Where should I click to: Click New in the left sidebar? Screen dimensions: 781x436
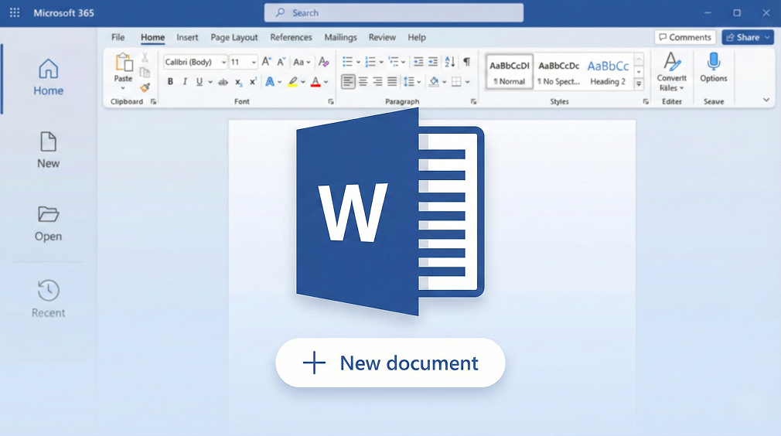pos(48,150)
